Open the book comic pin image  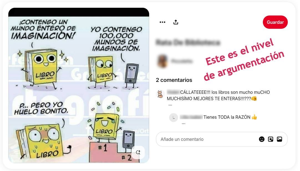(79, 85)
